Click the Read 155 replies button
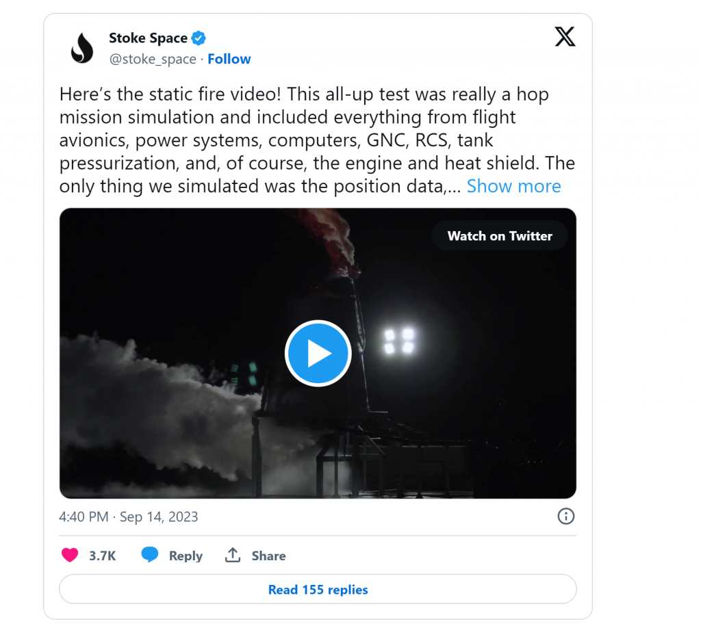The height and width of the screenshot is (641, 701). (318, 589)
